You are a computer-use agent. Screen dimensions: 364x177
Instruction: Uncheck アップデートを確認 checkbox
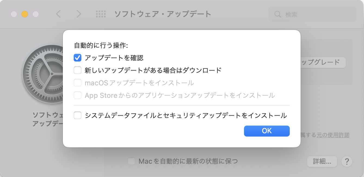(x=78, y=58)
